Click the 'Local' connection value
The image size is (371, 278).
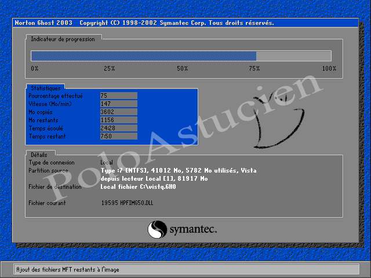tap(107, 163)
